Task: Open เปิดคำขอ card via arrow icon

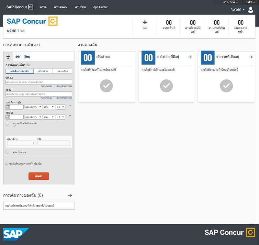Action: (x=129, y=57)
